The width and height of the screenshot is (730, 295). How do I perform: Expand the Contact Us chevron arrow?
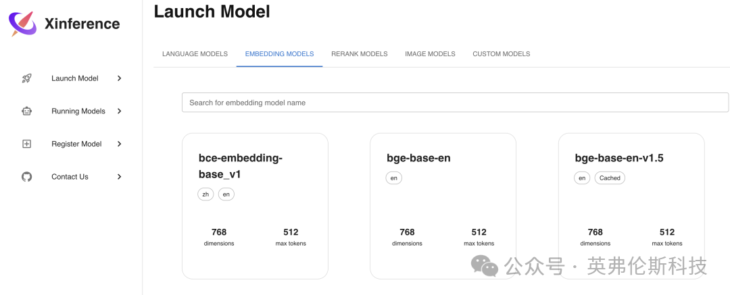[x=119, y=177]
